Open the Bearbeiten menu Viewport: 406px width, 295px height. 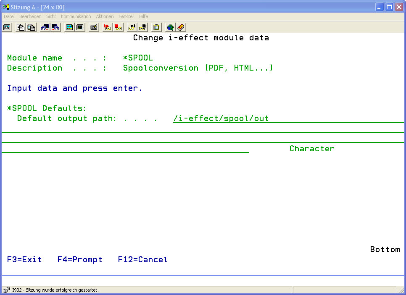pos(30,16)
